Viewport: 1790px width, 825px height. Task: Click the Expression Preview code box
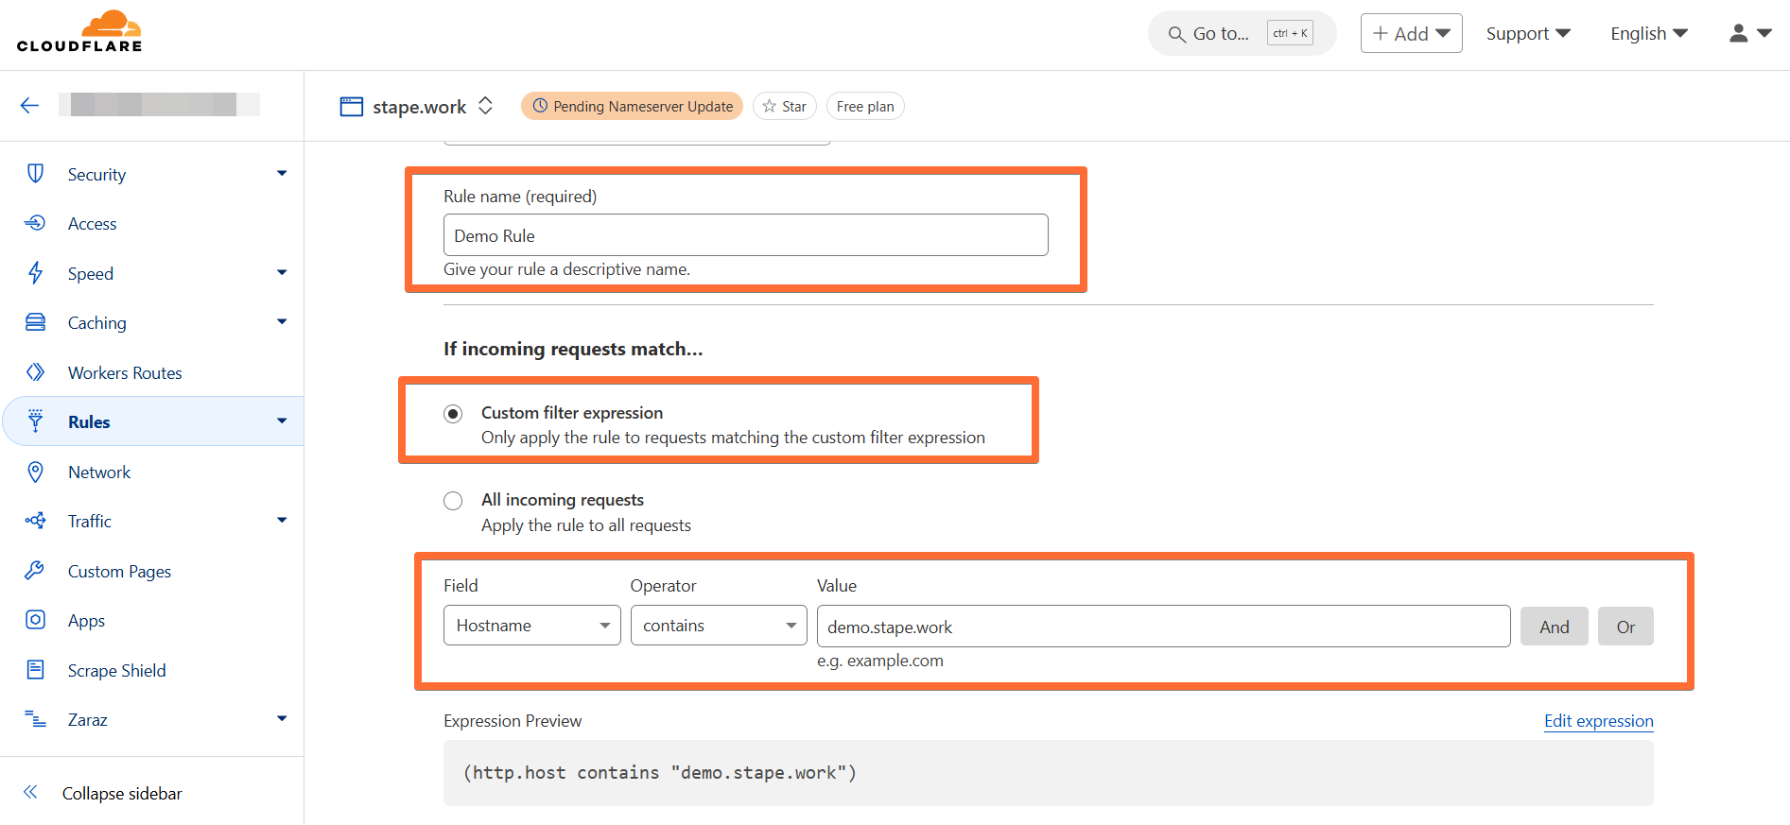pyautogui.click(x=1048, y=773)
